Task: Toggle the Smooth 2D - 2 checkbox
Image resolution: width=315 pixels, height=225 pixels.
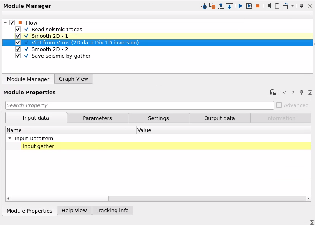Action: [x=18, y=49]
